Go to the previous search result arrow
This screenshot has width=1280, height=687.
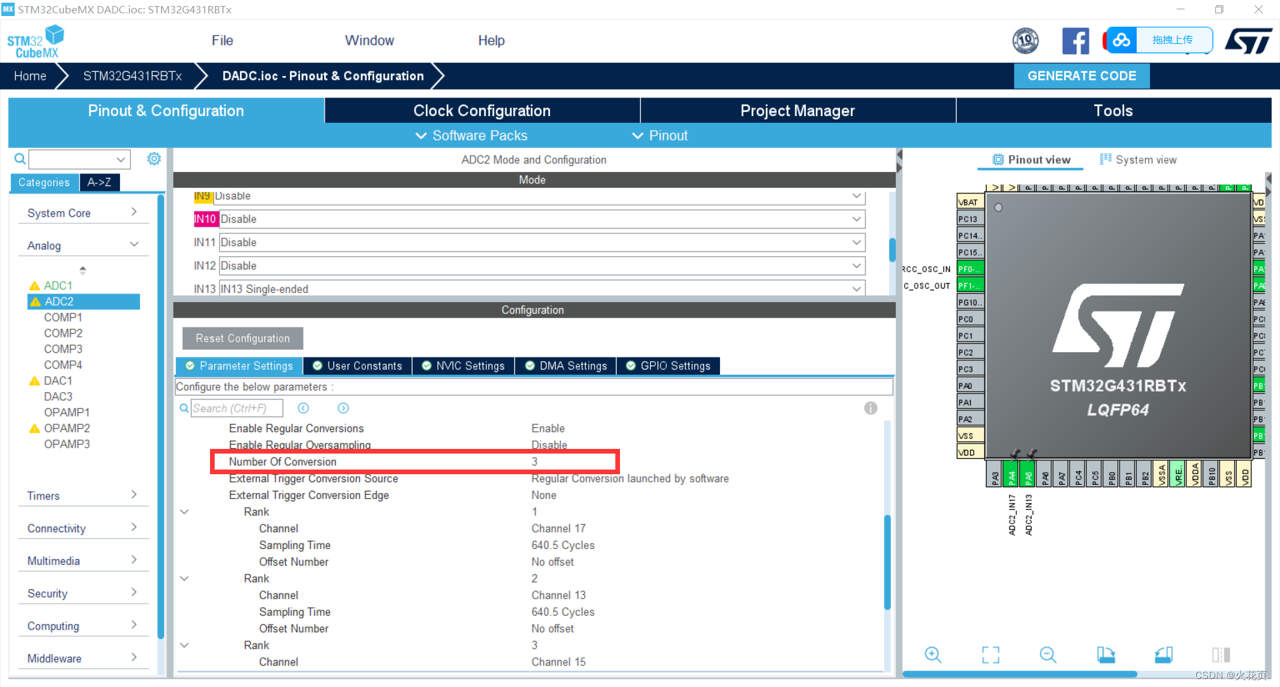(303, 408)
